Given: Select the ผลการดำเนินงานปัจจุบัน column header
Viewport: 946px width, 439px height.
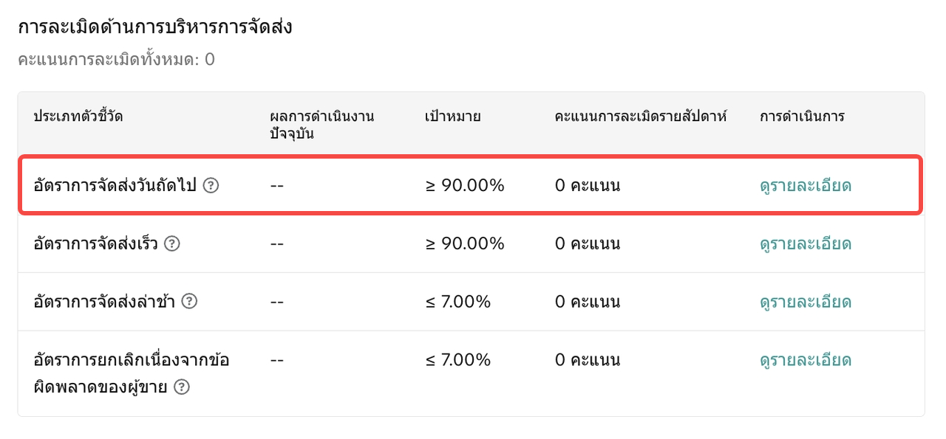Looking at the screenshot, I should point(322,124).
